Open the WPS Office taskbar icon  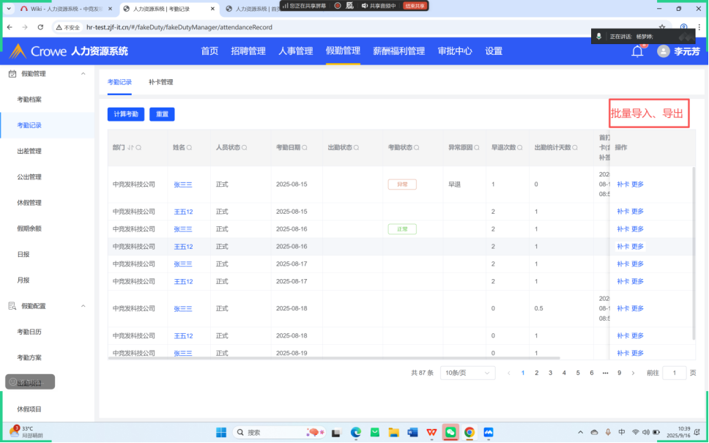coord(431,432)
